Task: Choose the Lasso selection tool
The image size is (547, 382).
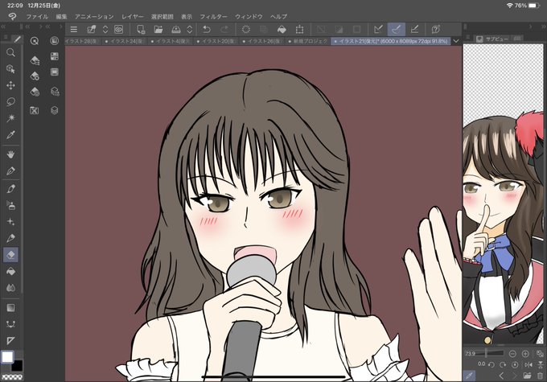Action: (x=10, y=102)
